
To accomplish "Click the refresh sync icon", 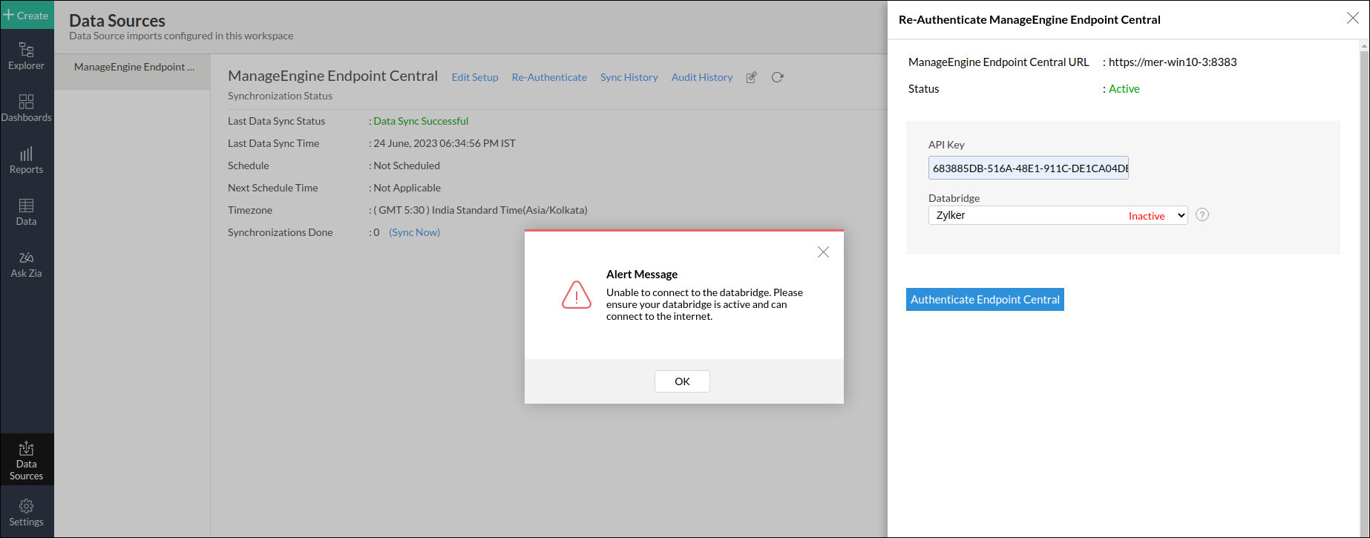I will click(x=777, y=77).
